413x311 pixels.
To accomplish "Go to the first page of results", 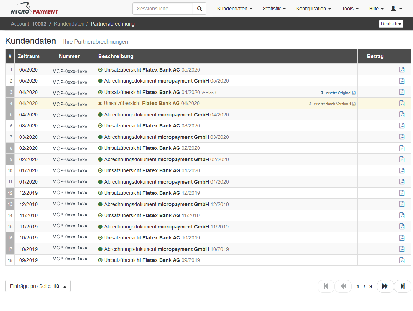I will (x=326, y=286).
